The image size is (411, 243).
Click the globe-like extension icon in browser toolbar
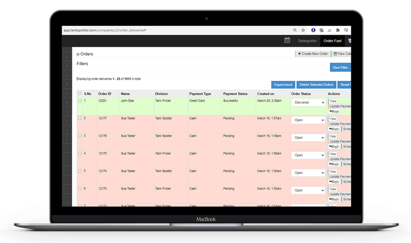(321, 30)
